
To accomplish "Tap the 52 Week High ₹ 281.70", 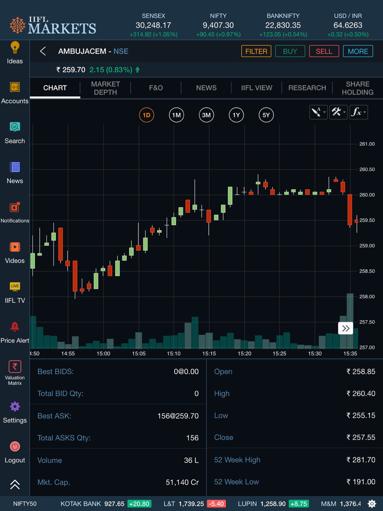I will (x=361, y=460).
